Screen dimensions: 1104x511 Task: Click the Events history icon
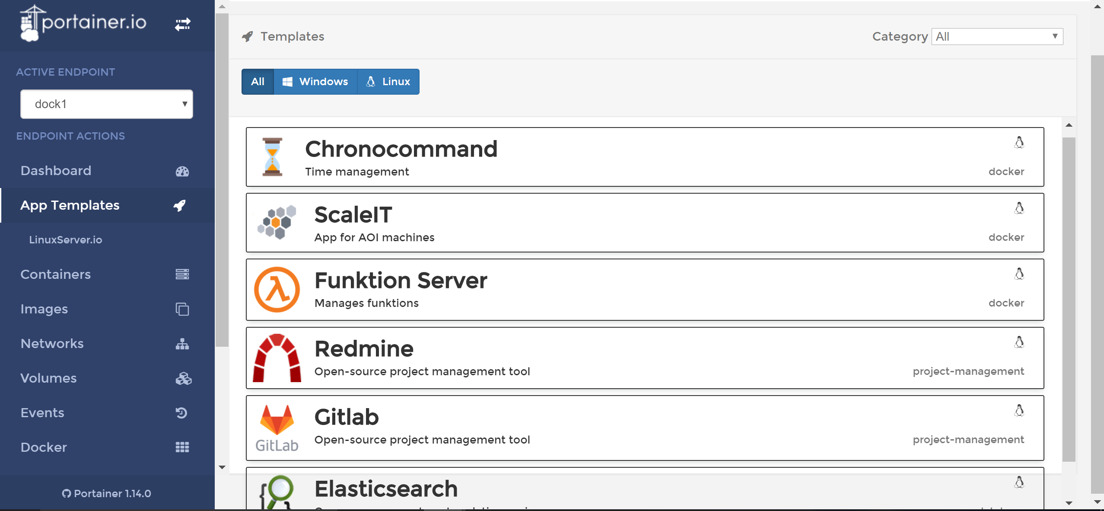(x=182, y=413)
